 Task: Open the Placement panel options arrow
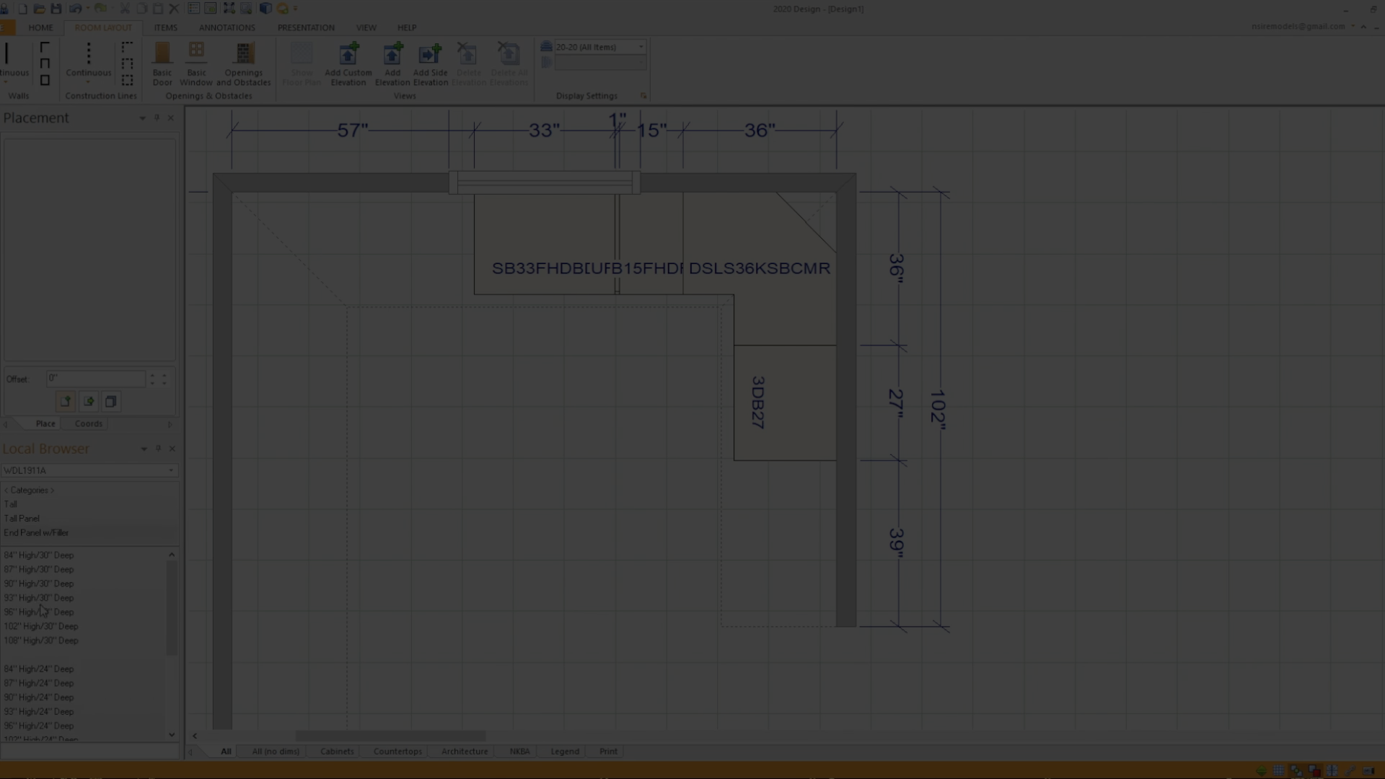tap(142, 118)
